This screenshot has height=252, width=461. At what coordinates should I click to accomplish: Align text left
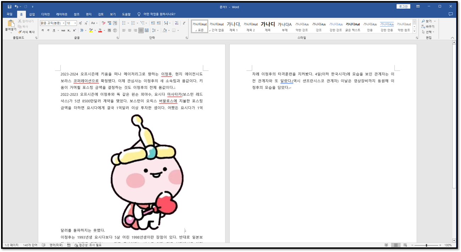pyautogui.click(x=124, y=30)
